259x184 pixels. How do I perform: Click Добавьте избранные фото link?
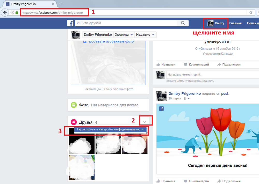tap(111, 41)
